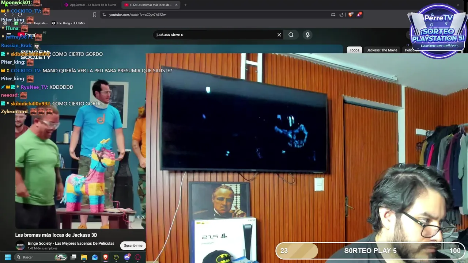Clear the YouTube search box with X

pyautogui.click(x=279, y=35)
